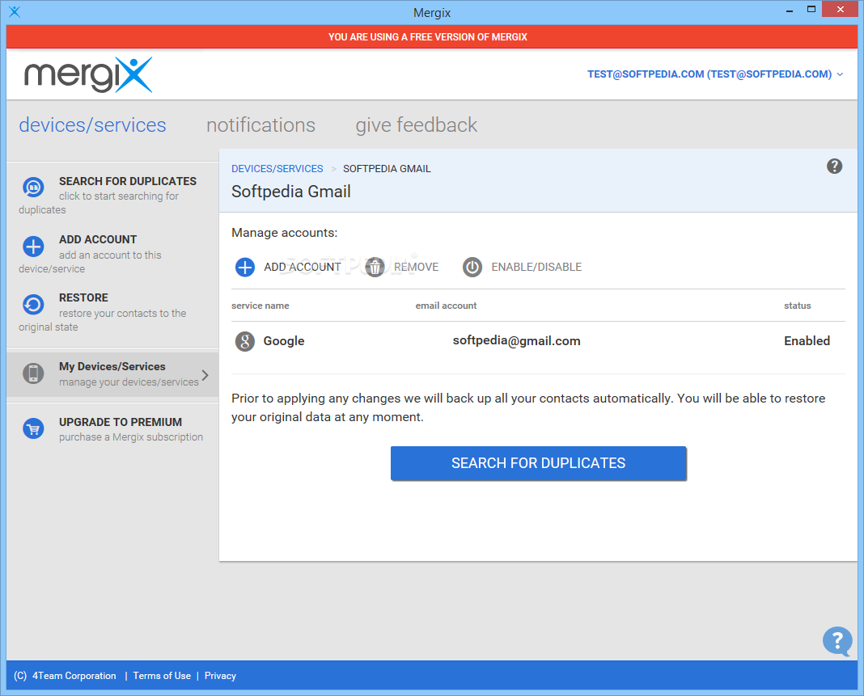Switch to the notifications tab
This screenshot has width=864, height=696.
click(260, 125)
